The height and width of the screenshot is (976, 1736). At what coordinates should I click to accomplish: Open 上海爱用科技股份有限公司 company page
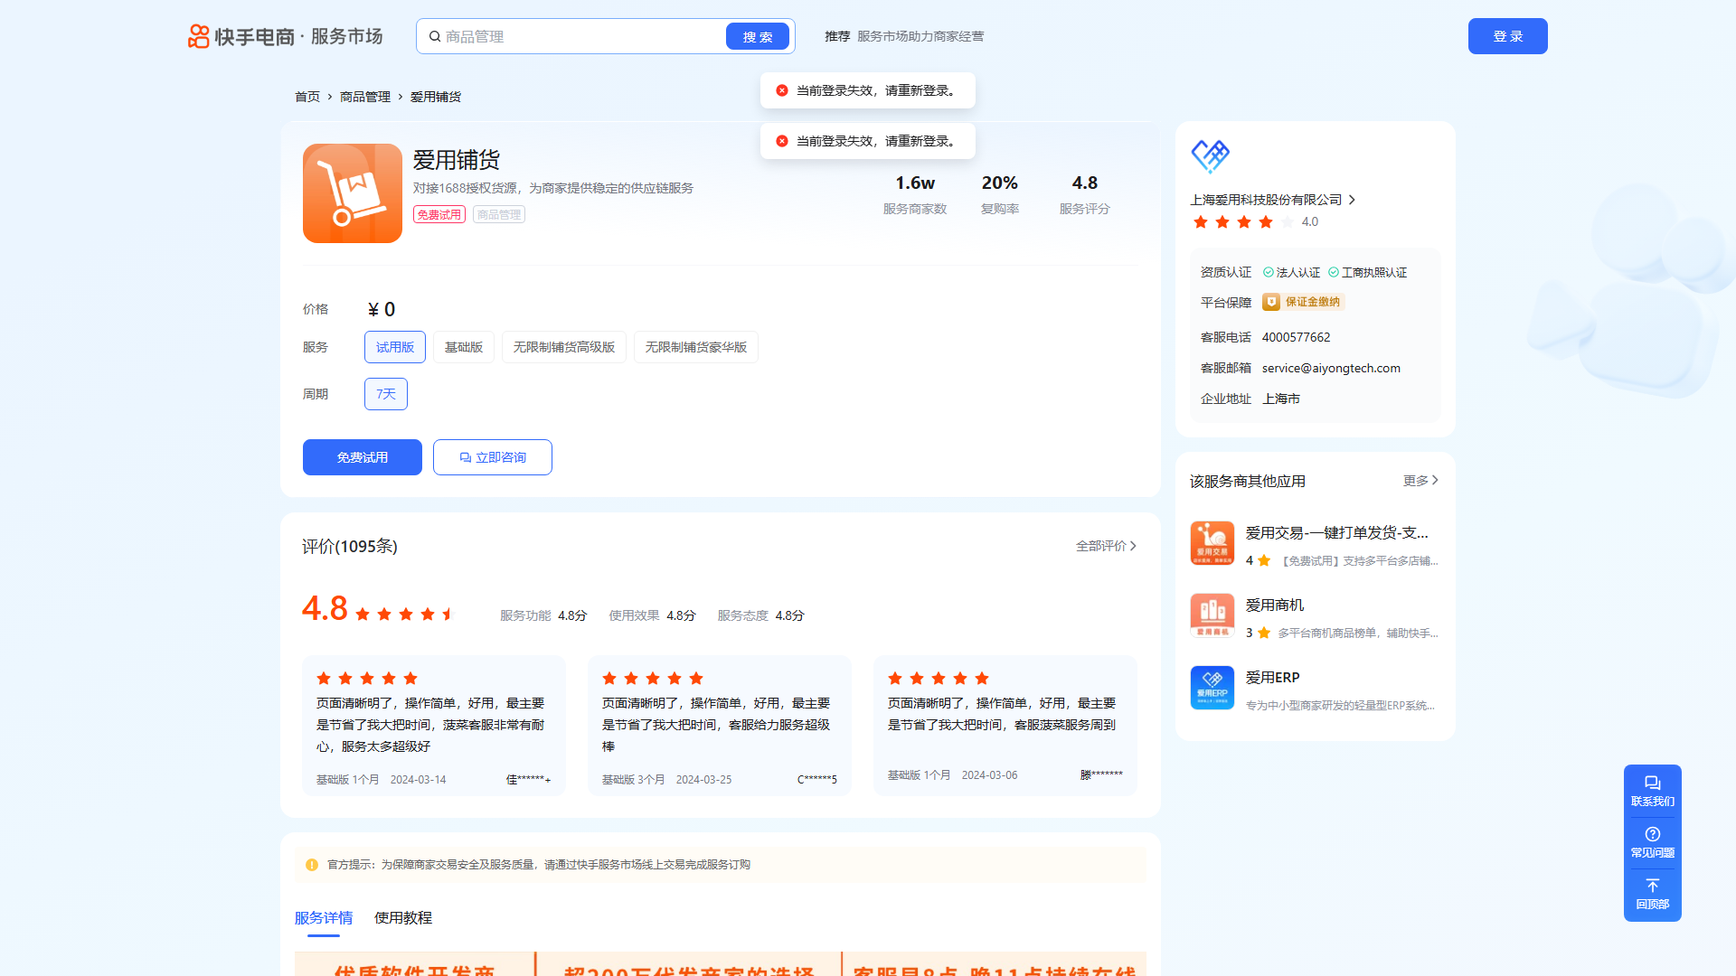tap(1266, 200)
